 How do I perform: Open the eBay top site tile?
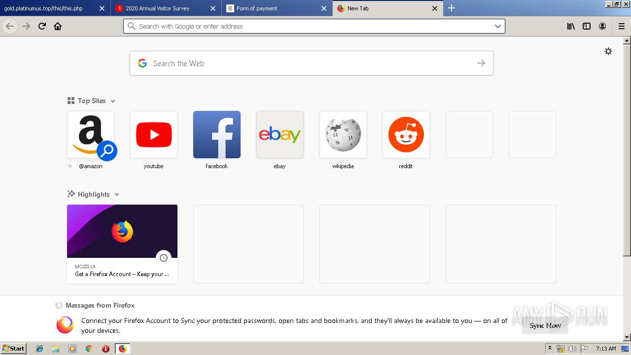point(280,135)
